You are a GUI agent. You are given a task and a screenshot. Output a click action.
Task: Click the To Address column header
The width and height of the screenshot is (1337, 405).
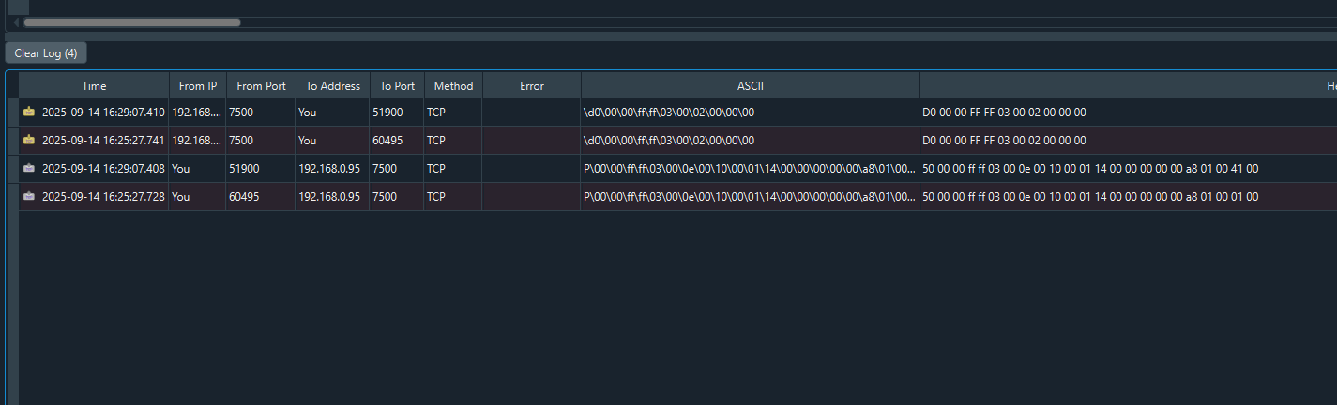tap(332, 85)
